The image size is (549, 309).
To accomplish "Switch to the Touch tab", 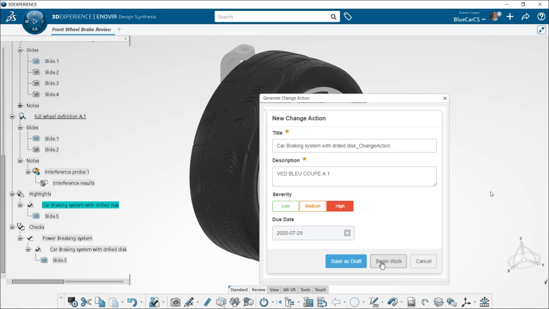I will click(320, 290).
